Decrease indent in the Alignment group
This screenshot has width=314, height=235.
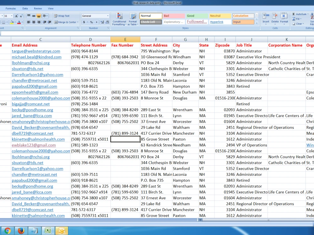[x=45, y=22]
